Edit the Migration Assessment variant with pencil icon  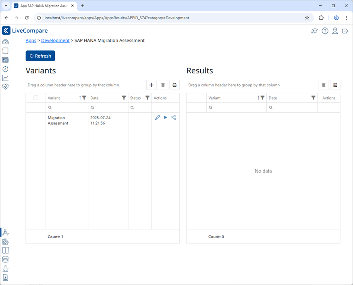tap(158, 118)
